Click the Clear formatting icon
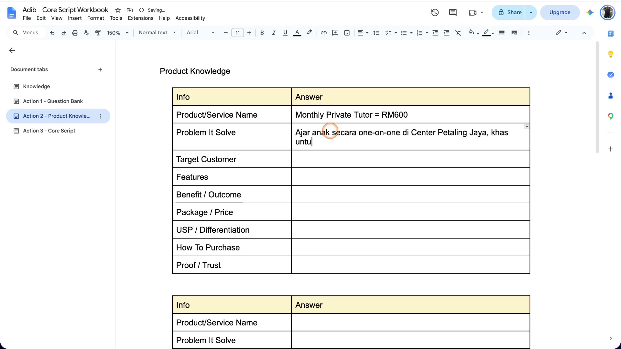The height and width of the screenshot is (349, 621). (x=458, y=33)
